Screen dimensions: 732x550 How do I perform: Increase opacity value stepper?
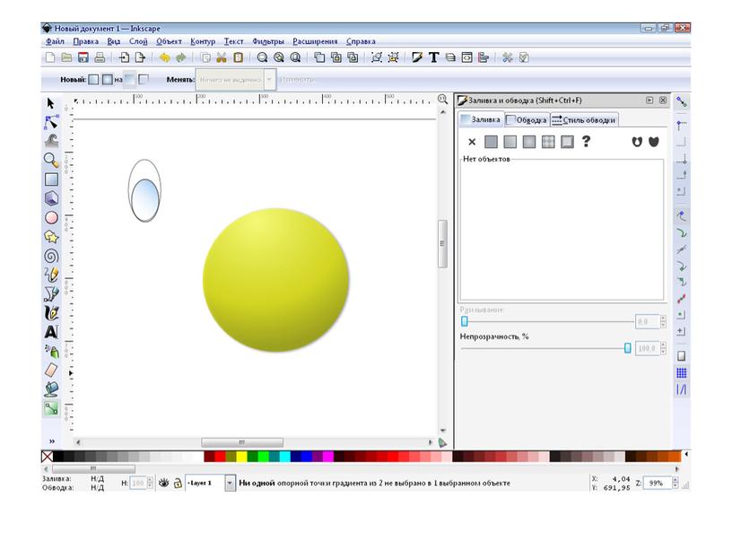[x=664, y=345]
